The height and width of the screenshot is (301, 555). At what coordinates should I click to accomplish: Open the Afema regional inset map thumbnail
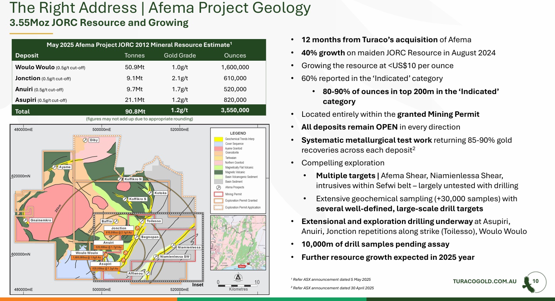(x=238, y=243)
